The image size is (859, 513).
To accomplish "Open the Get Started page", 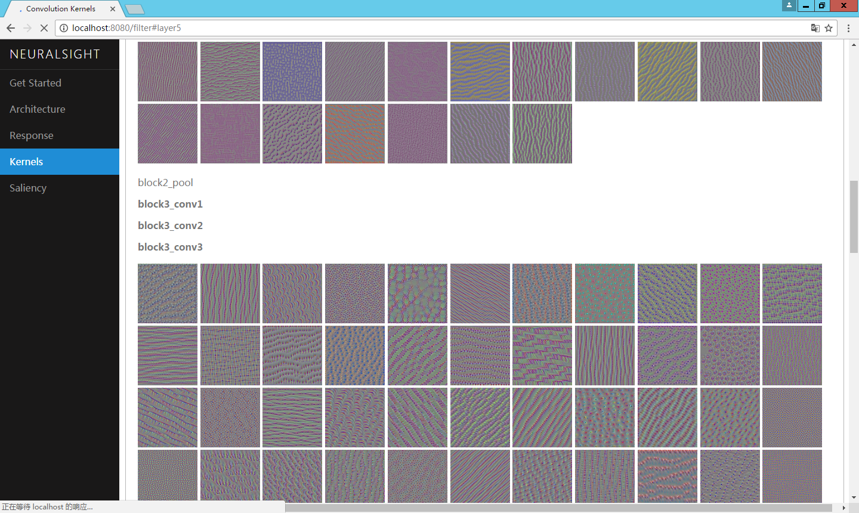I will [x=60, y=83].
